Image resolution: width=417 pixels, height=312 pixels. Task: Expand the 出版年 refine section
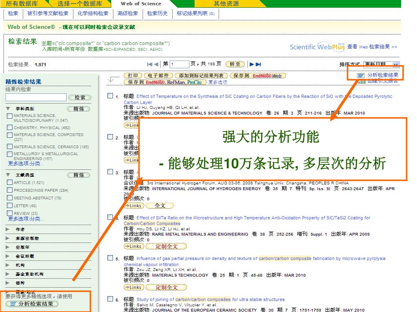tap(7, 247)
